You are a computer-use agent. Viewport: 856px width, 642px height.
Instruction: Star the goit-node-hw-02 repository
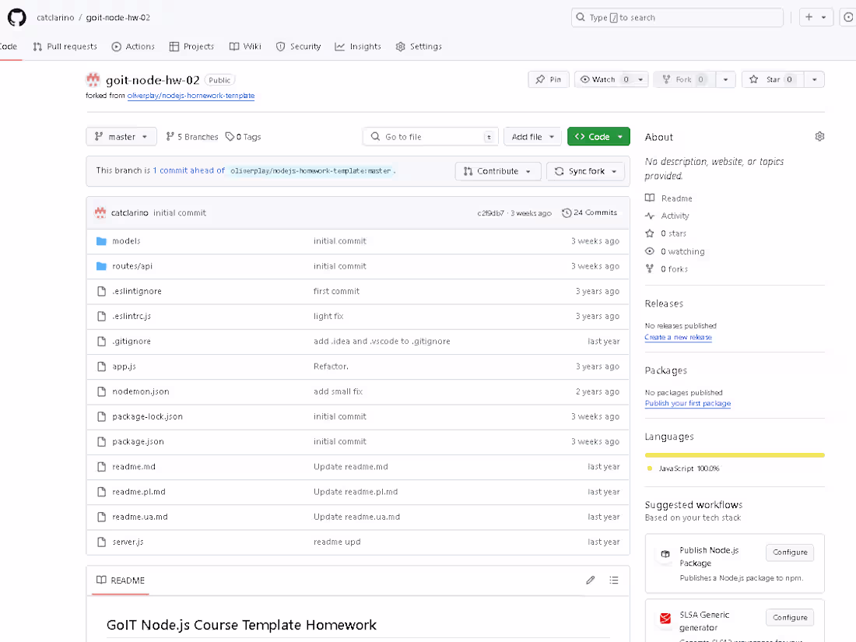tap(772, 79)
